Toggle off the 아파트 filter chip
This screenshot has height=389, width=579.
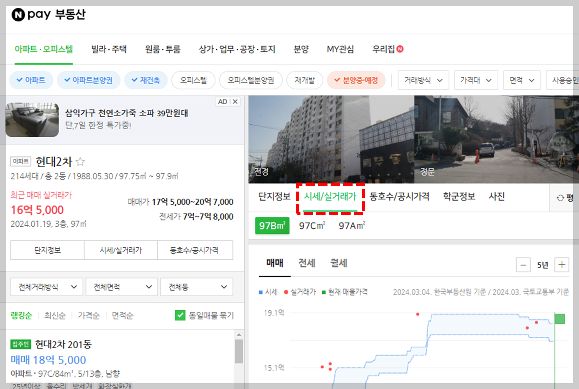tap(31, 80)
